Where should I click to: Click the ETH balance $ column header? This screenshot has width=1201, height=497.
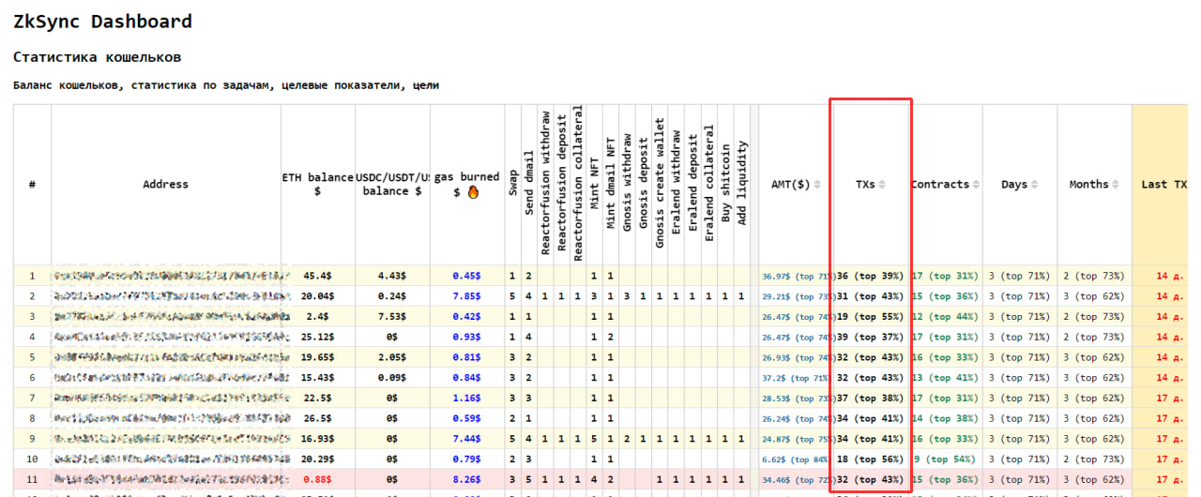[x=318, y=184]
